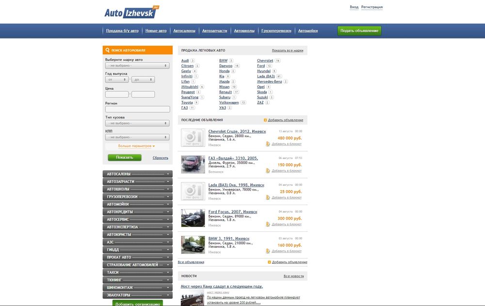Open Chevrolet Cruze, 2012 listing title
Screen dimensions: 485x306
coord(237,131)
